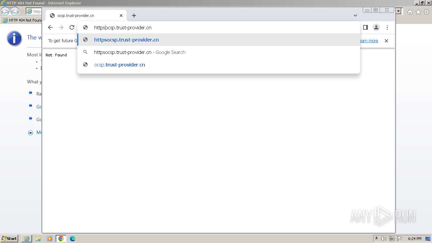Open Internet Explorer tools gear
Screen dimensions: 432x243
pos(427,12)
